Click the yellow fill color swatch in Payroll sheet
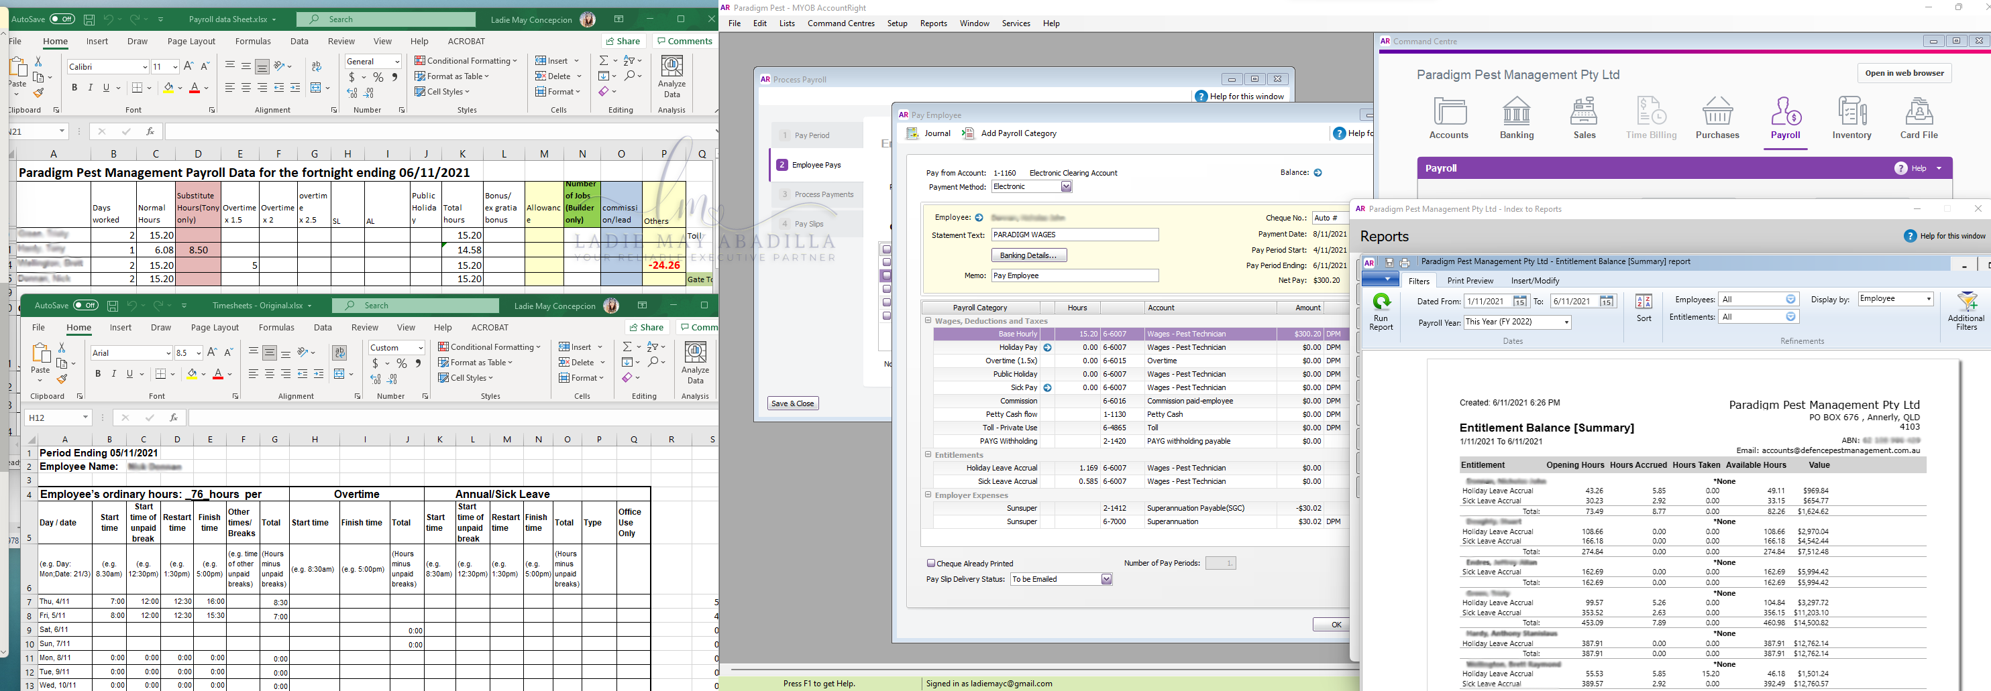1991x691 pixels. (x=168, y=88)
